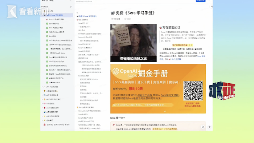254x143 pixels.
Task: Open sidebar list settings icon near top
Action: [71, 7]
